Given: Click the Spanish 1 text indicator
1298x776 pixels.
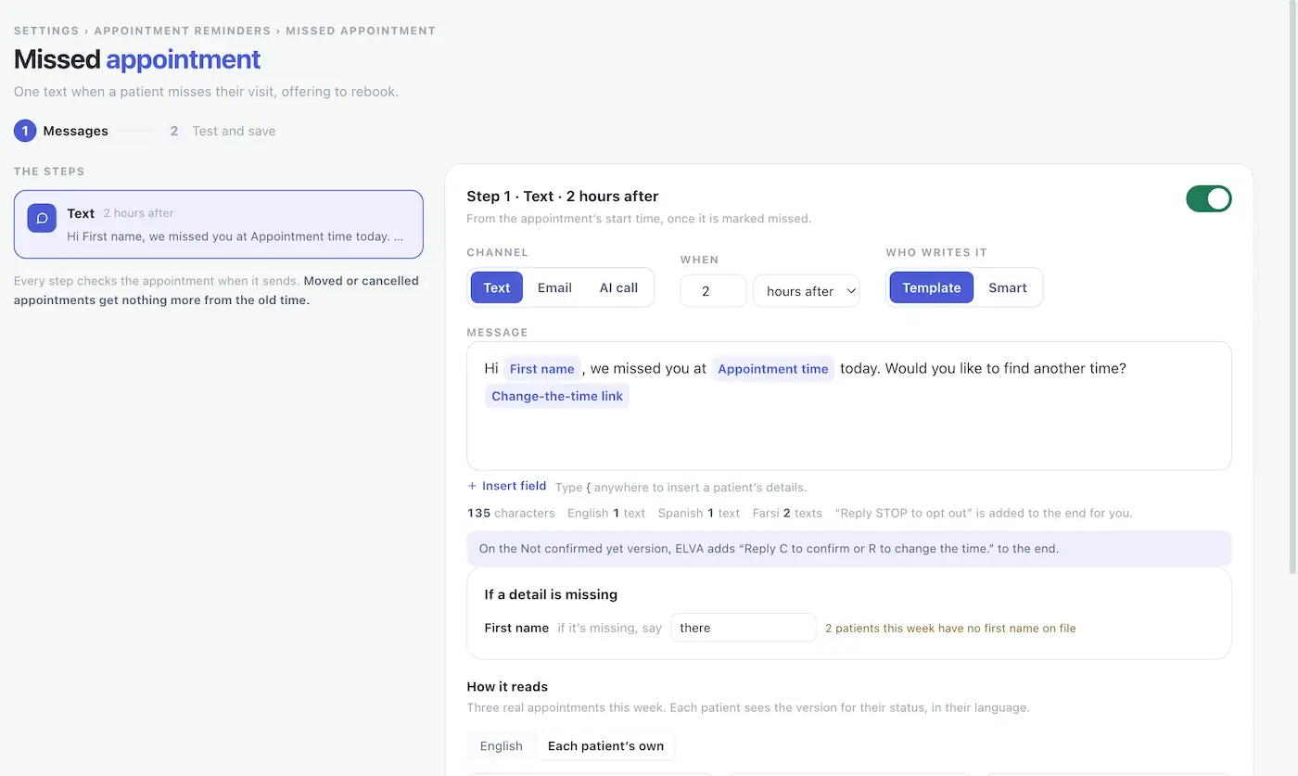Looking at the screenshot, I should click(x=699, y=513).
